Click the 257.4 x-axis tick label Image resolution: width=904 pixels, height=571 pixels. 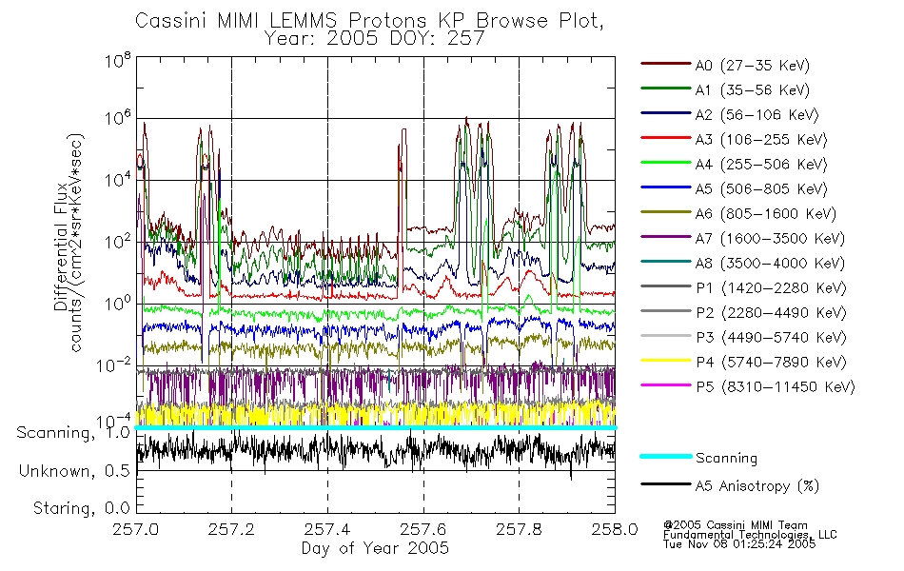(x=327, y=529)
